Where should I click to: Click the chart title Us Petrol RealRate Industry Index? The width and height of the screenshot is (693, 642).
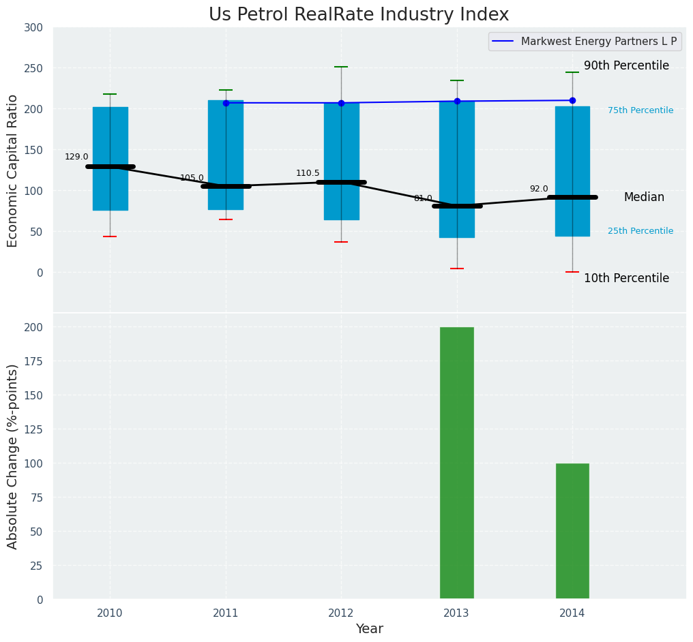tap(359, 14)
